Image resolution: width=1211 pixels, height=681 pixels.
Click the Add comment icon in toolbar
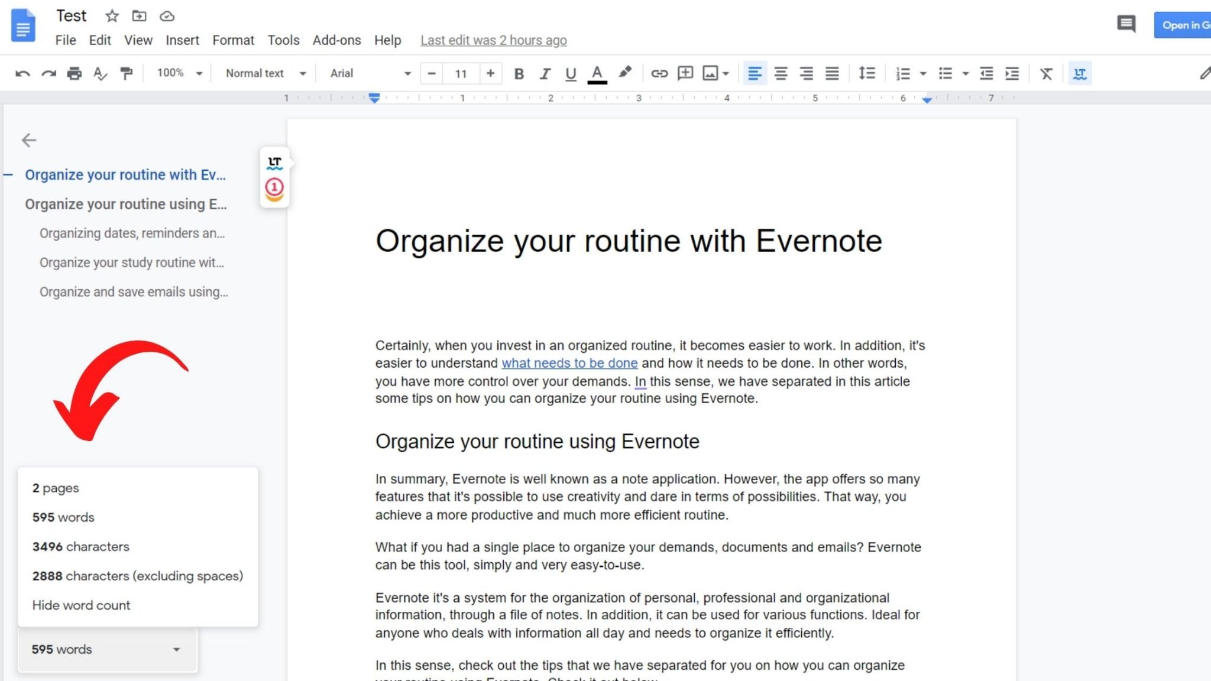pyautogui.click(x=685, y=73)
